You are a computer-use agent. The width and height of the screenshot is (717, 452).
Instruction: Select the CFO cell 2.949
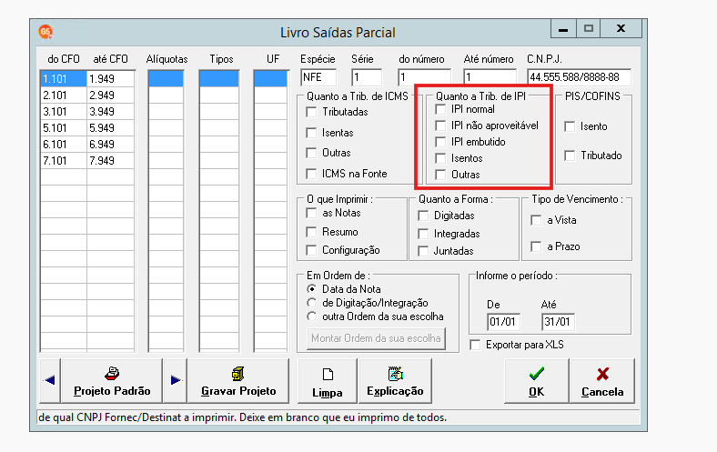click(x=111, y=95)
